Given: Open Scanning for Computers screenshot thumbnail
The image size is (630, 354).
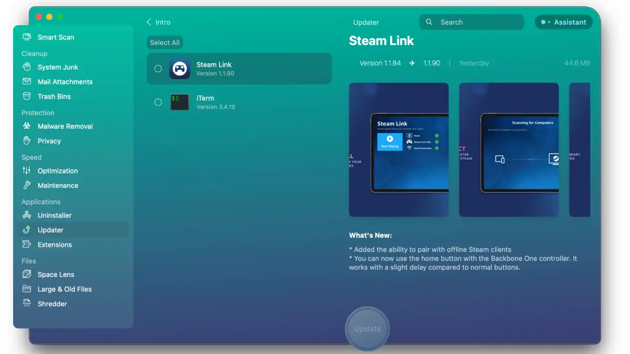Looking at the screenshot, I should (x=509, y=150).
